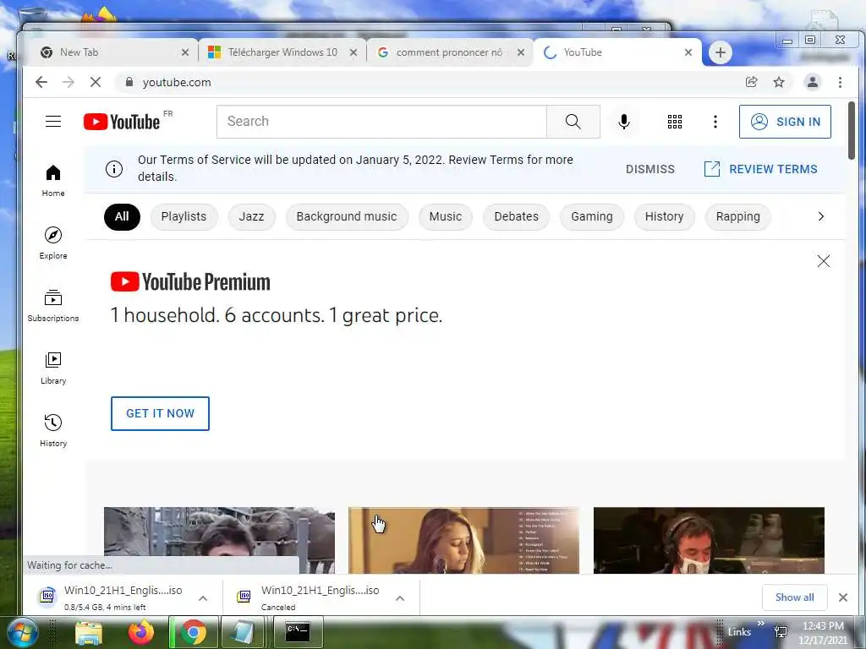Open Explore in the sidebar
Screen dimensions: 866x649
pos(53,243)
